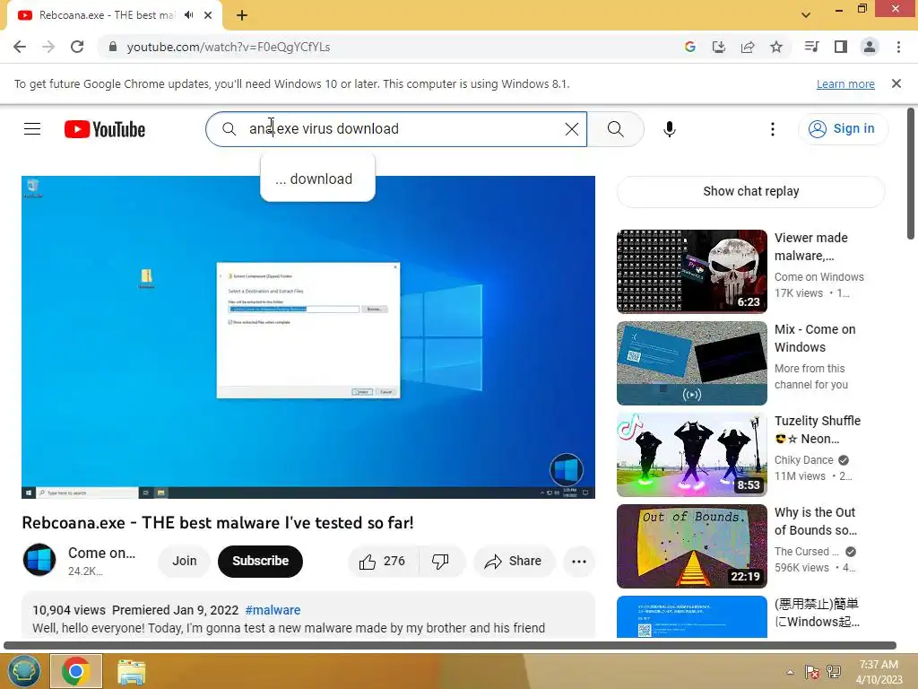Open Chrome three-dot menu
This screenshot has height=689, width=918.
pos(898,47)
